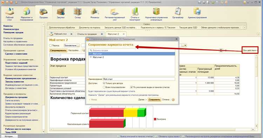The width and height of the screenshot is (263, 138).
Task: Click the Наименование input field
Action: 139,79
